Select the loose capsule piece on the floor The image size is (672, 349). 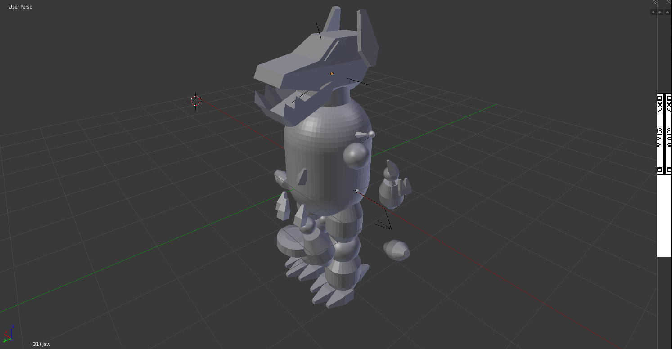[x=397, y=250]
